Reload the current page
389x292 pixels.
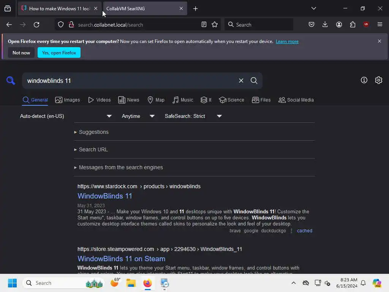[x=36, y=25]
